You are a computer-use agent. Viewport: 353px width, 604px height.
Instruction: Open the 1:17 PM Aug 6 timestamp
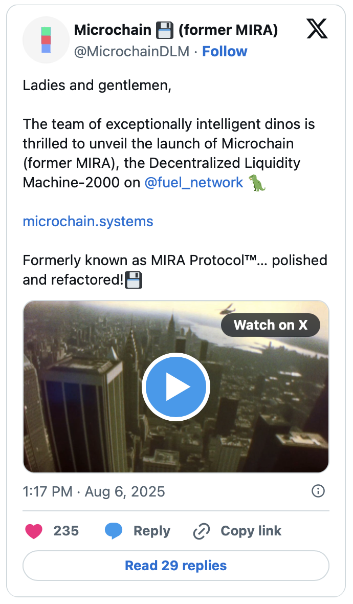94,492
